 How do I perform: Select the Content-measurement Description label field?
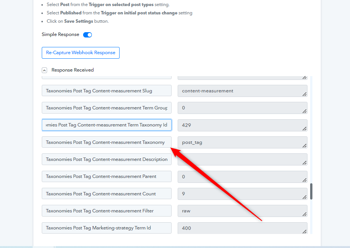pyautogui.click(x=106, y=159)
